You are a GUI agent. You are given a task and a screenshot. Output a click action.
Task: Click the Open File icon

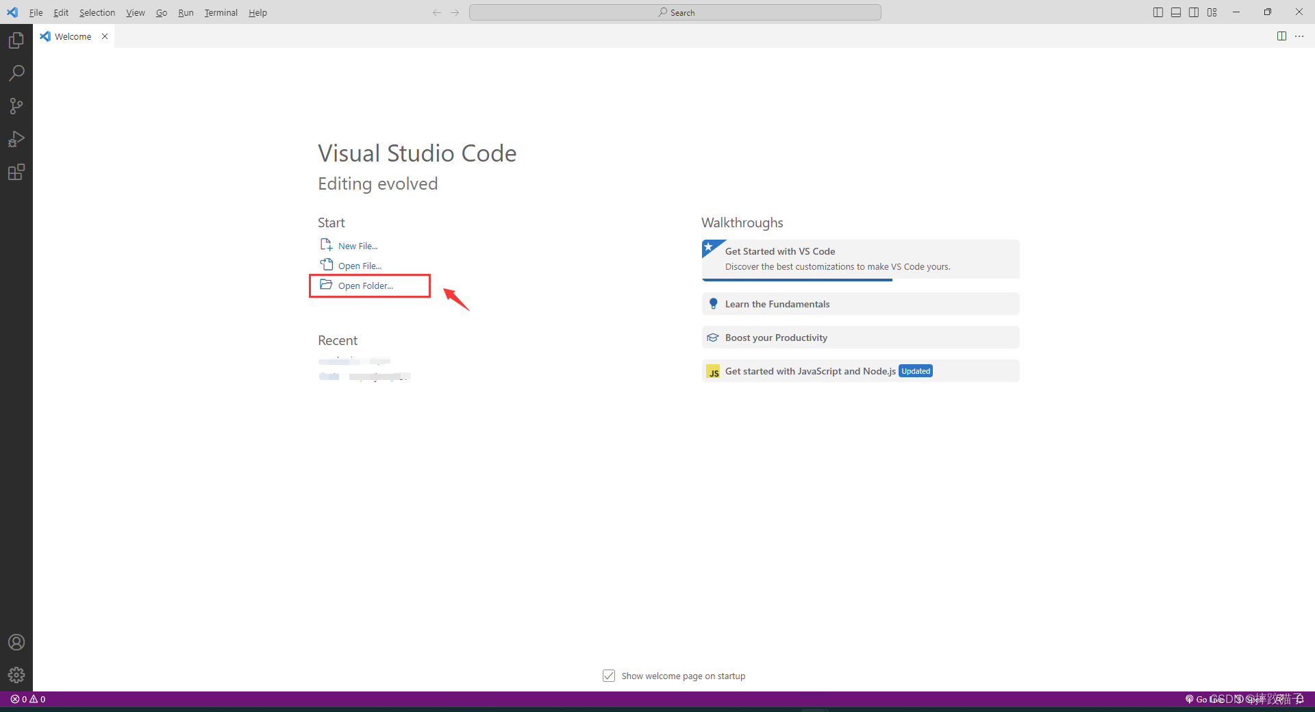click(326, 264)
